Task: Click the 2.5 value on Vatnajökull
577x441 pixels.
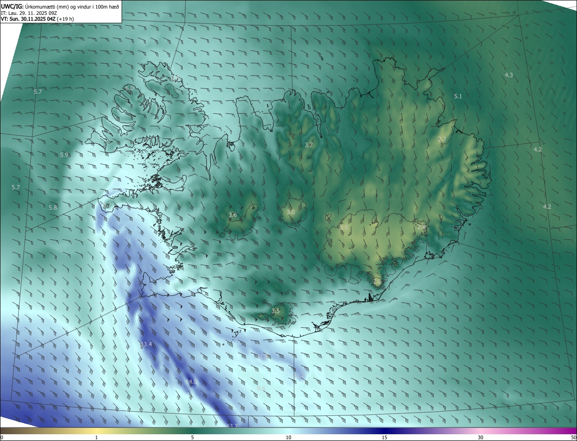Action: tap(344, 228)
